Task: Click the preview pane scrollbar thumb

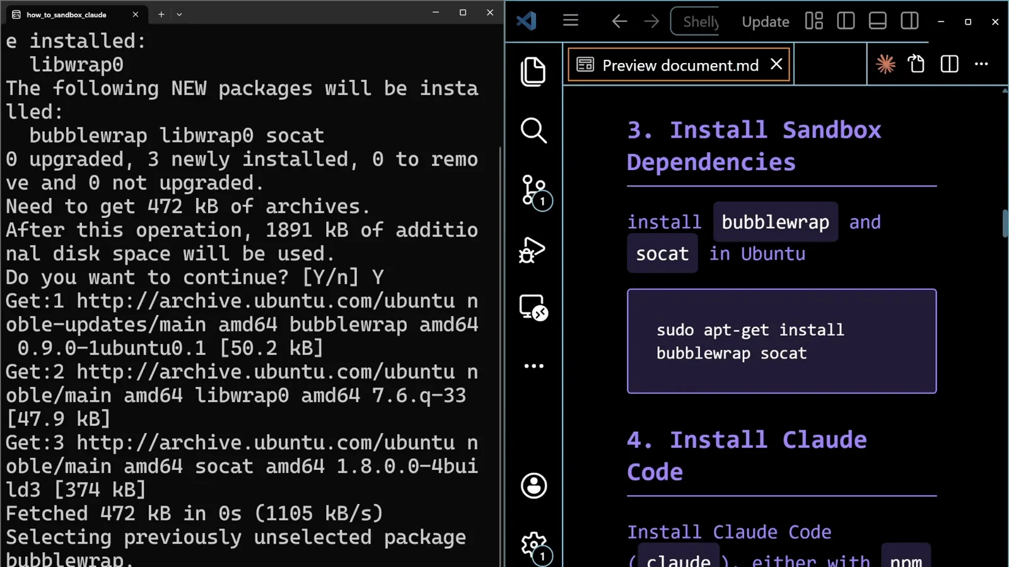Action: tap(1005, 223)
